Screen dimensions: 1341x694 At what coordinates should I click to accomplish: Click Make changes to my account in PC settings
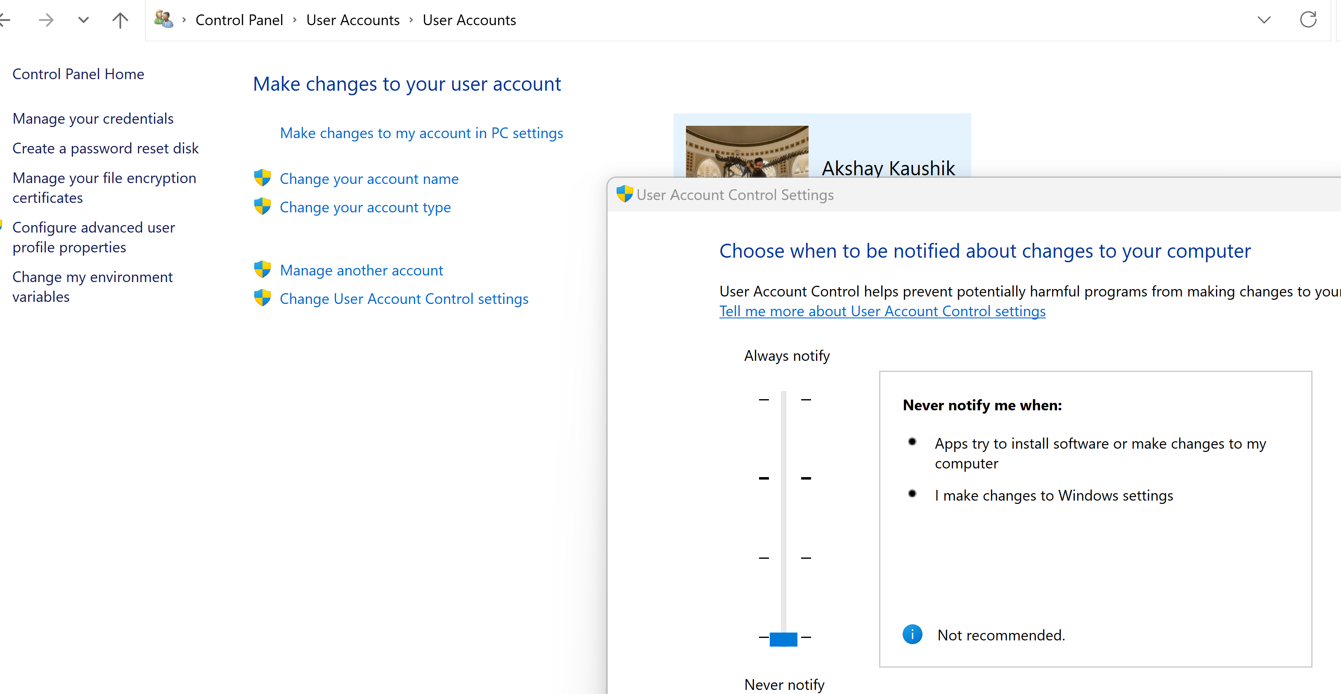pyautogui.click(x=421, y=133)
